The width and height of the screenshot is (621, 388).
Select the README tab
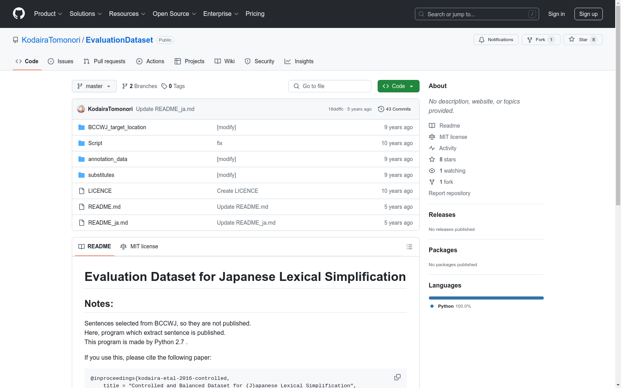pyautogui.click(x=95, y=246)
